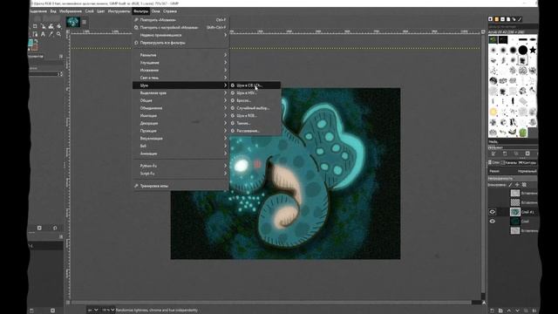Expand the Свет и тень submenu arrow
The width and height of the screenshot is (558, 314).
pos(225,78)
